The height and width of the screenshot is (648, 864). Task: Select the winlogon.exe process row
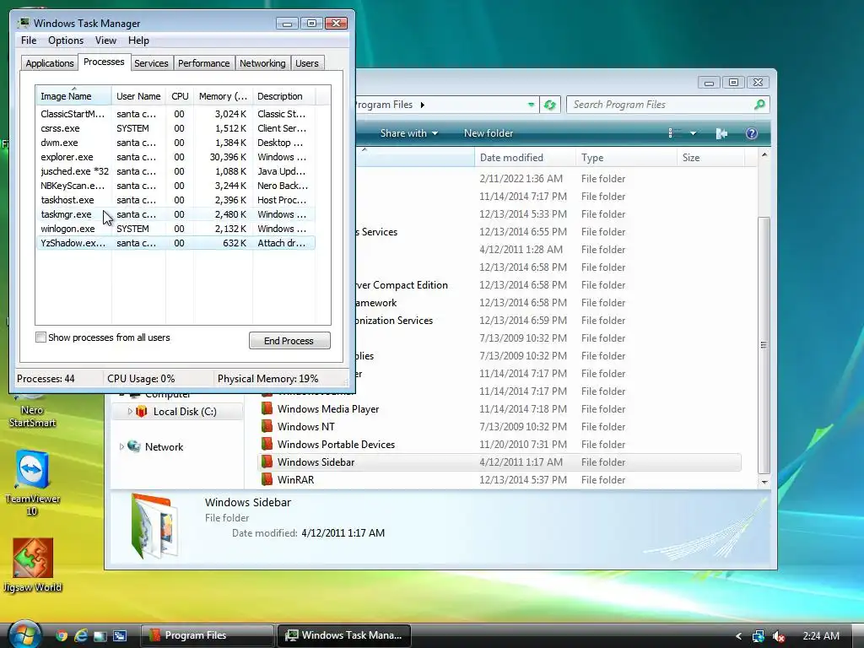click(175, 229)
